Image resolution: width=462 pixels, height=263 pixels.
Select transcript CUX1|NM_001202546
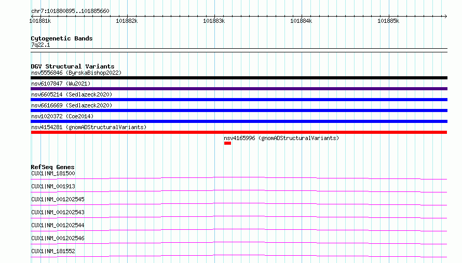pos(58,238)
